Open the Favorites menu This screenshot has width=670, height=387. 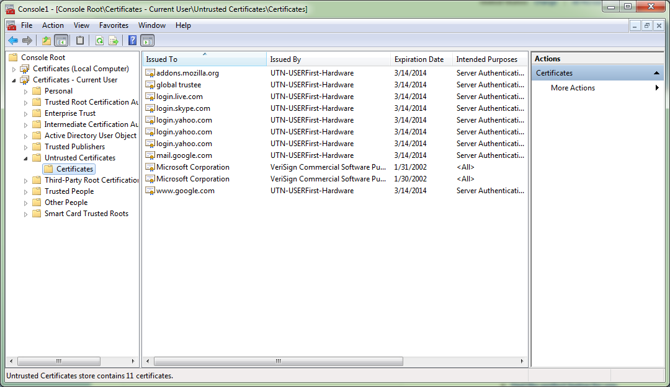coord(114,25)
